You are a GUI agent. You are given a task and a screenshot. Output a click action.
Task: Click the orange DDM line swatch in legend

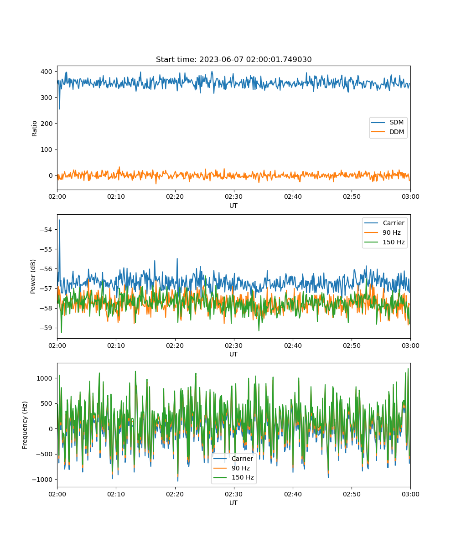click(x=378, y=132)
